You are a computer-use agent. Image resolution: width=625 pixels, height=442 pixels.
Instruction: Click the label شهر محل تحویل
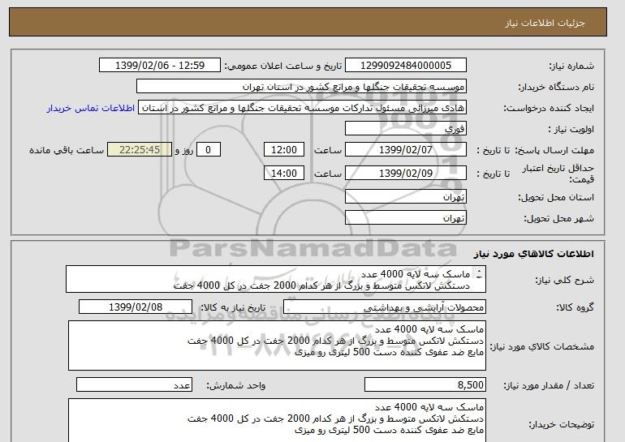[558, 218]
